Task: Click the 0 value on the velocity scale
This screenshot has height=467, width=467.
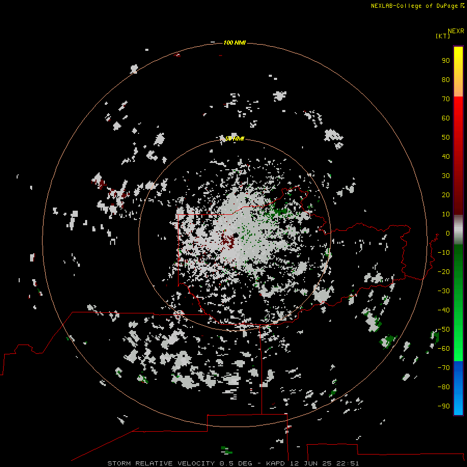Action: pos(448,233)
